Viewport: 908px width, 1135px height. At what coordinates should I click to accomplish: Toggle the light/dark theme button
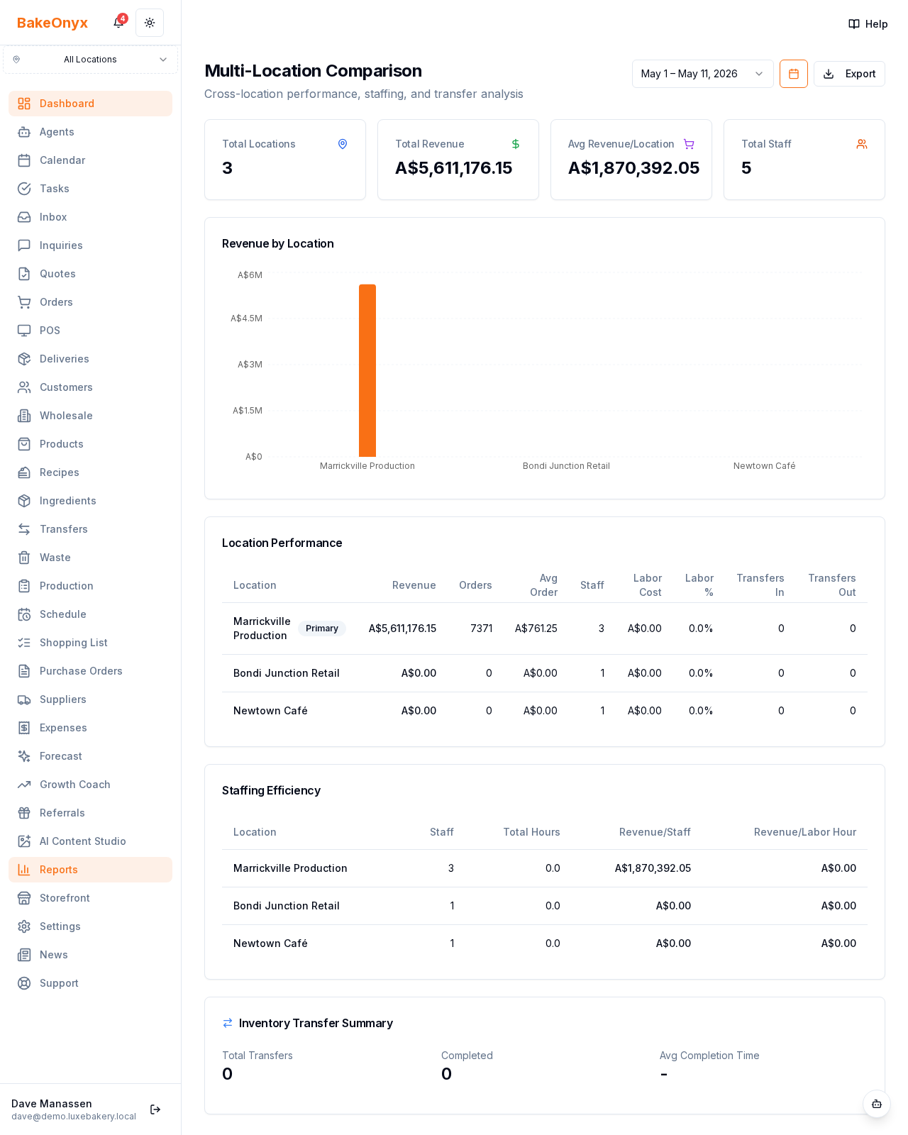150,23
